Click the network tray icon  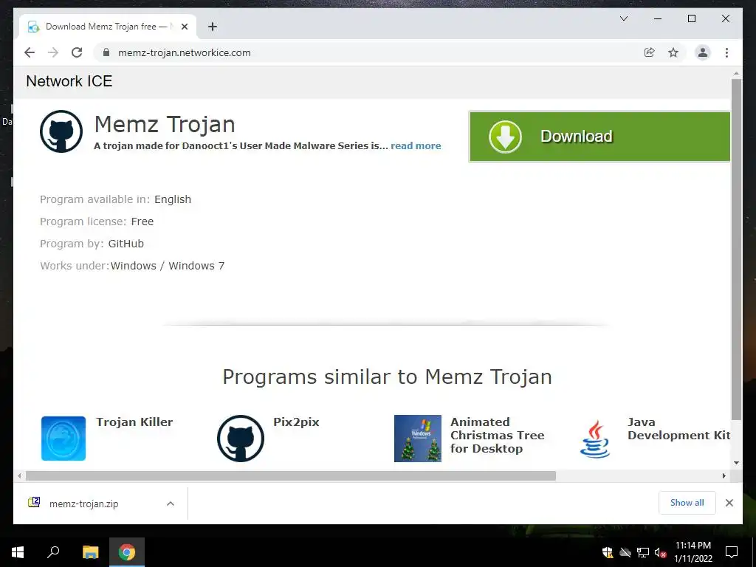[x=643, y=552]
